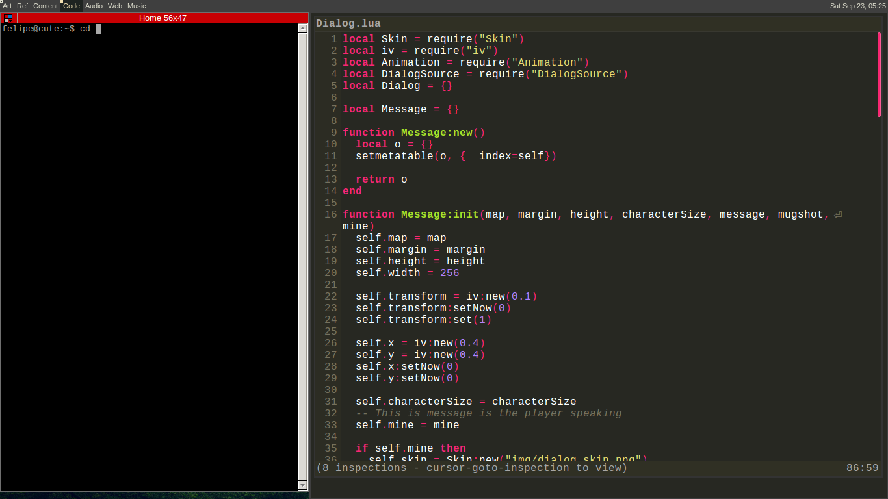888x499 pixels.
Task: Switch to the Art workspace
Action: [7, 6]
